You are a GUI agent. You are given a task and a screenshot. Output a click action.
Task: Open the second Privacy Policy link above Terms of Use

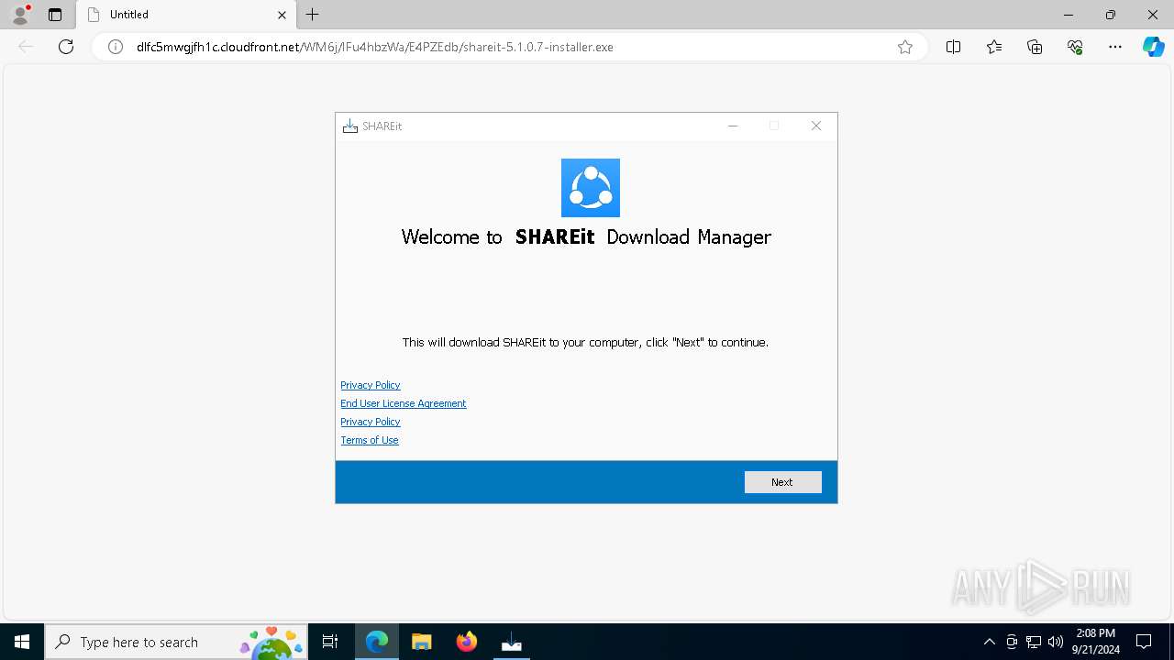[371, 422]
